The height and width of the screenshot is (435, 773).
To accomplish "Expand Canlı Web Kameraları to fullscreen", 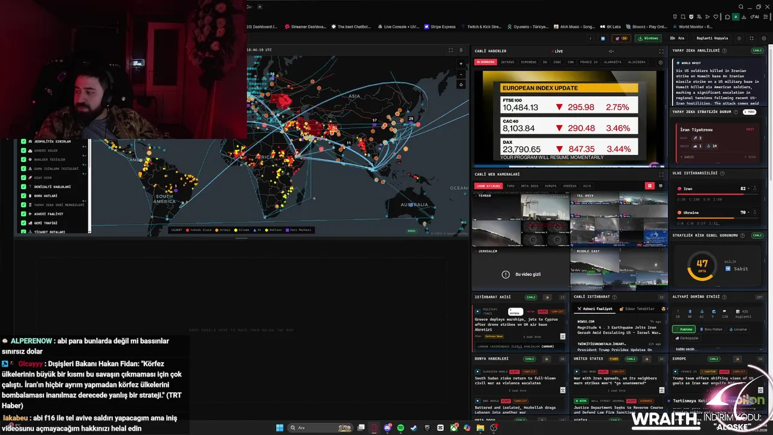I will point(661,174).
